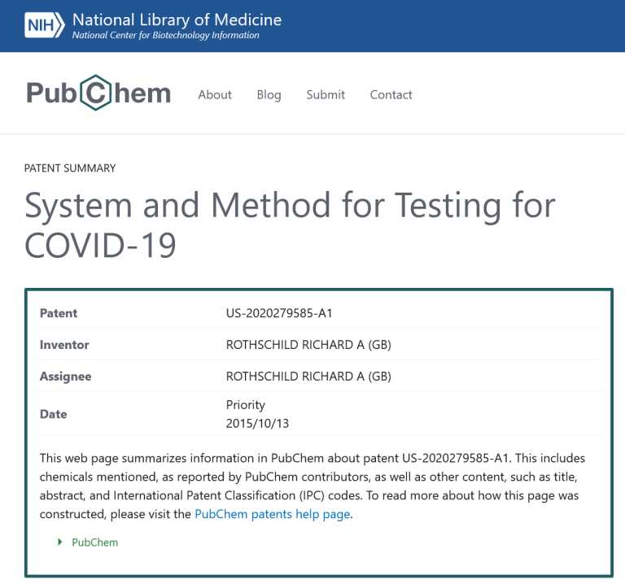625x584 pixels.
Task: Open the Contact navigation link
Action: coord(391,95)
